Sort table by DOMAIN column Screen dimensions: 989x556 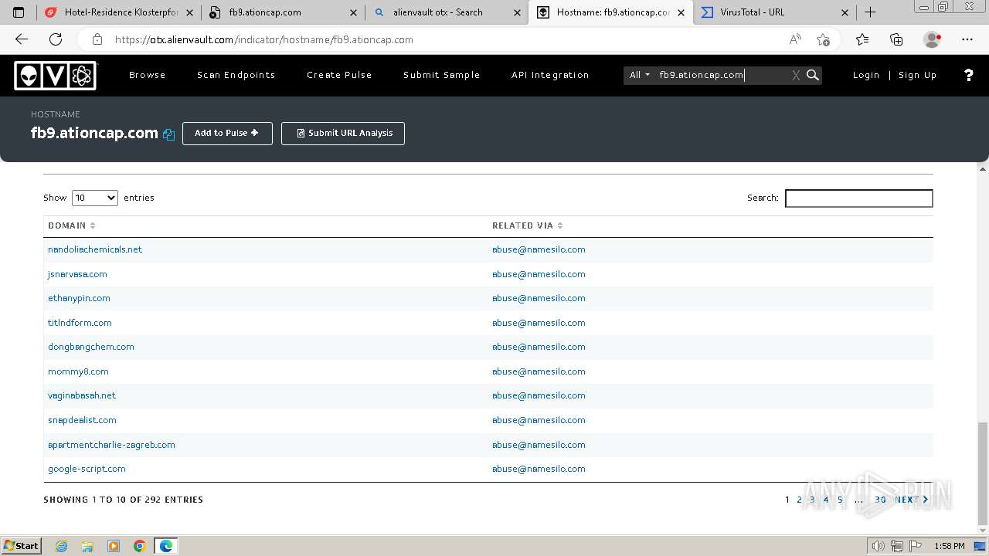(x=71, y=225)
